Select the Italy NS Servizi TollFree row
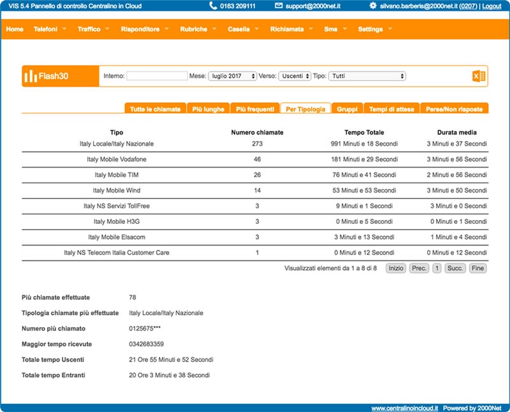Viewport: 510px width, 412px height. point(255,207)
